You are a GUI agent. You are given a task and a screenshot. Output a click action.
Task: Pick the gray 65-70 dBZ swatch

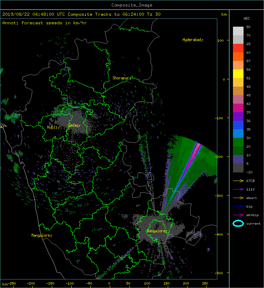coord(238,39)
